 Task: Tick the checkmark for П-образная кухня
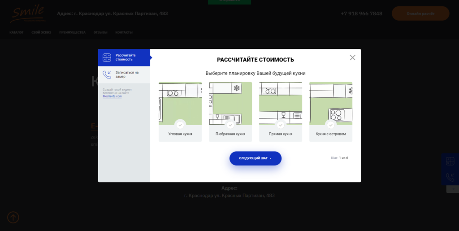tap(230, 125)
